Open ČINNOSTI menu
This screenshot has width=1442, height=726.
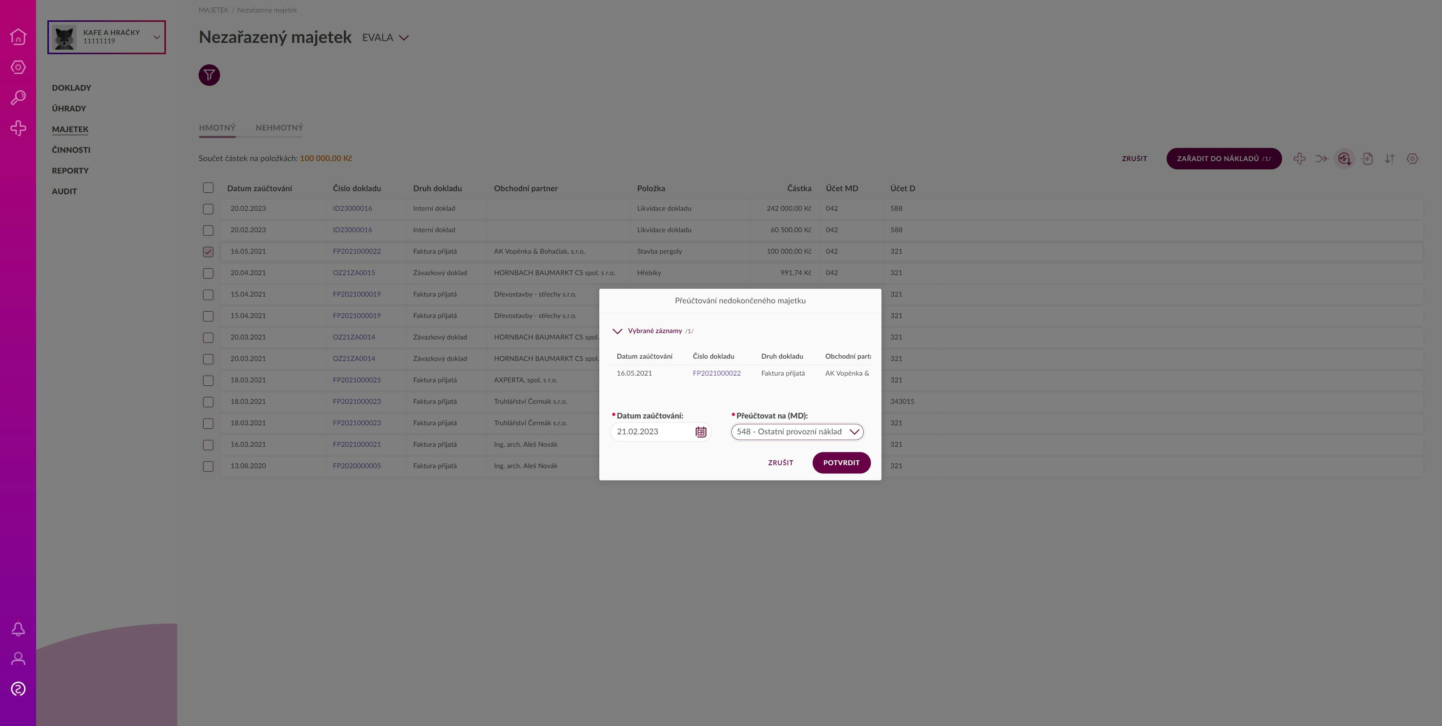[x=70, y=150]
